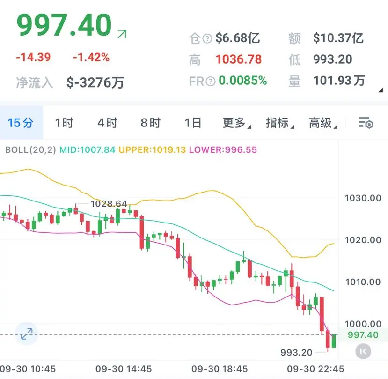
Task: Click the MID:1007.84 value
Action: pyautogui.click(x=88, y=149)
